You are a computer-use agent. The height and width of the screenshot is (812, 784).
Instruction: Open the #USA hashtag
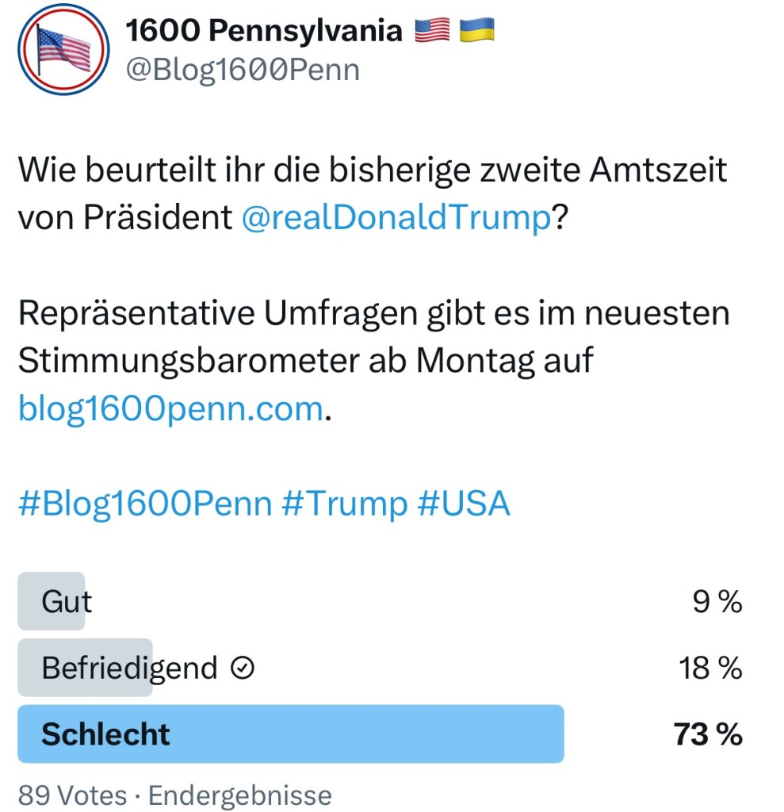[x=464, y=504]
